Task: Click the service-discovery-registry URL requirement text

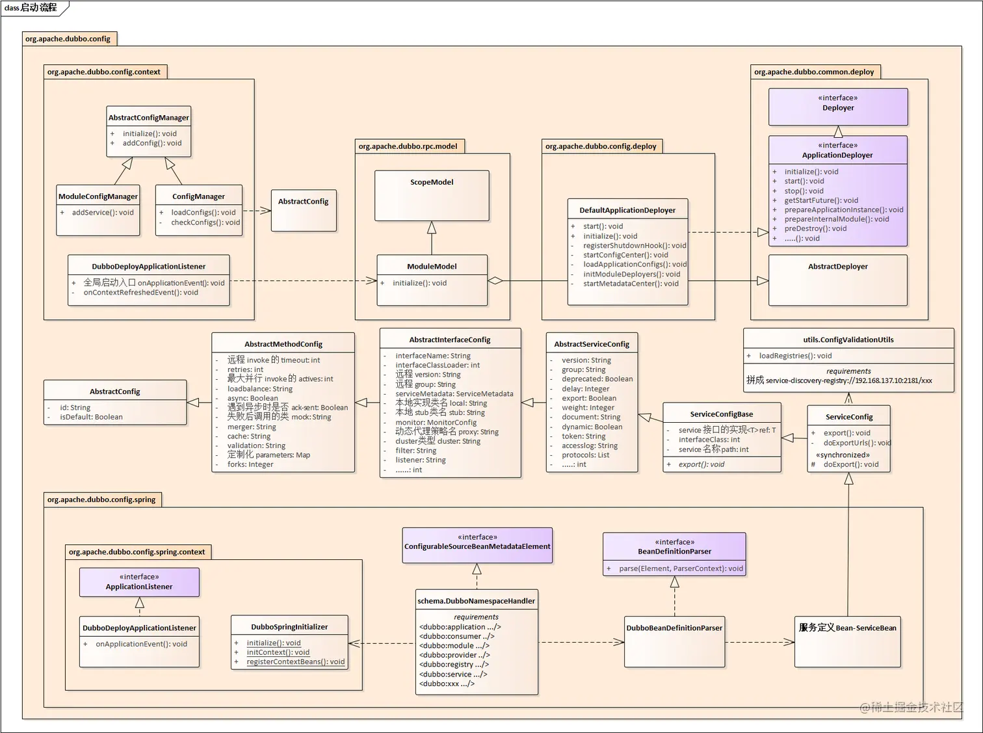Action: [x=839, y=380]
